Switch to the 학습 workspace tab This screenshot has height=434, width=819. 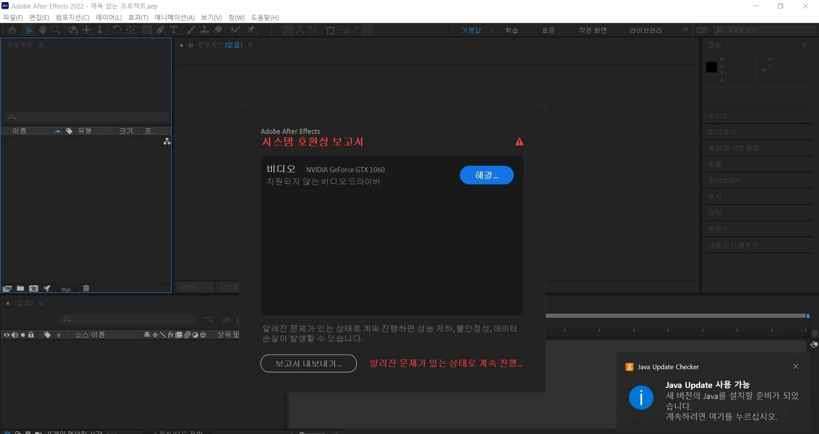click(x=512, y=30)
